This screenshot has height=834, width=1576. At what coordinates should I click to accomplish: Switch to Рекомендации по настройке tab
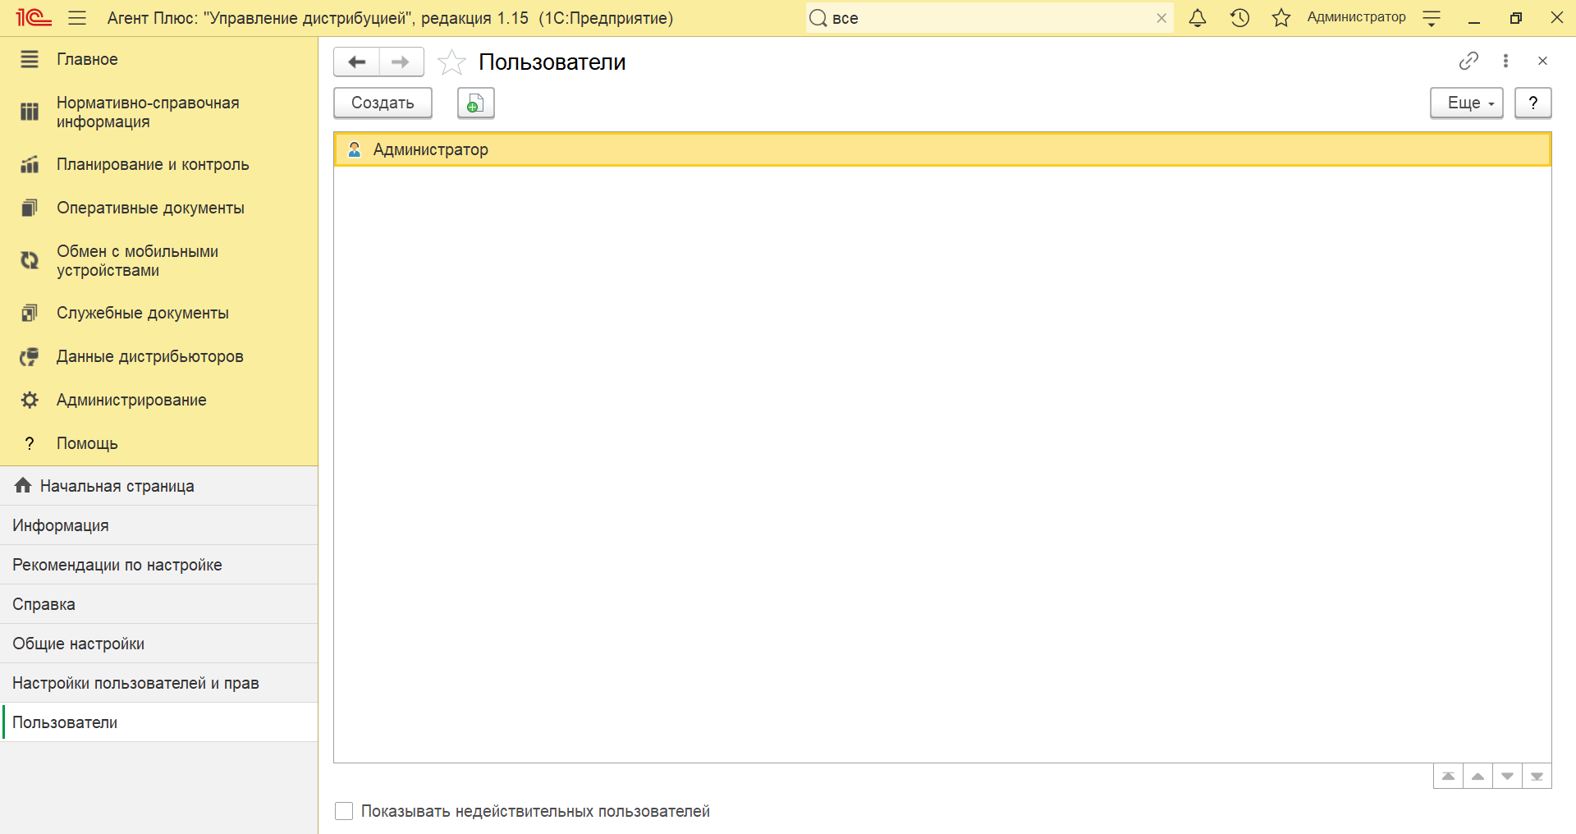click(x=158, y=565)
